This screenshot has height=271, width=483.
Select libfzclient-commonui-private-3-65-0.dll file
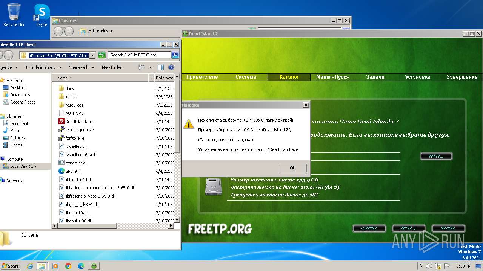tap(100, 188)
